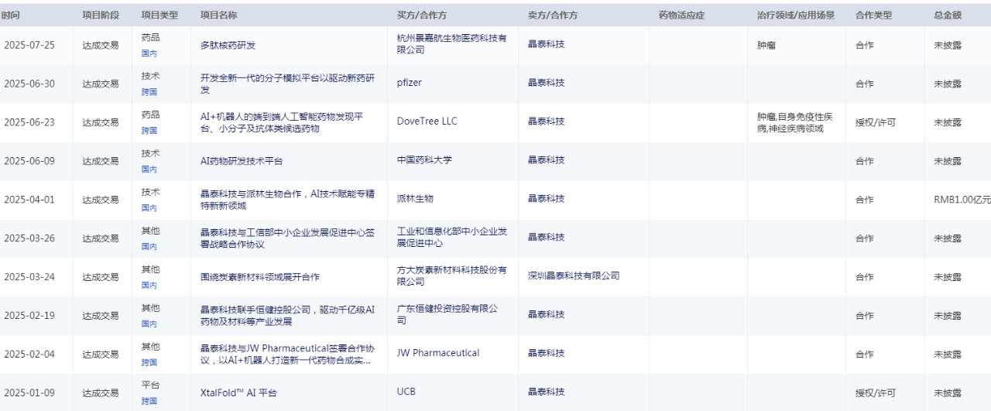Open the 多肽核药研发 project link
The image size is (991, 411).
[228, 45]
